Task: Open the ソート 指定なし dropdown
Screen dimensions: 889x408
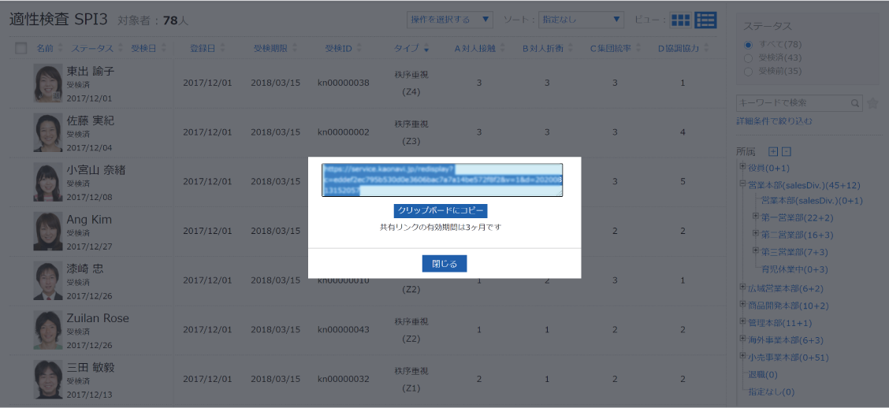Action: [581, 19]
